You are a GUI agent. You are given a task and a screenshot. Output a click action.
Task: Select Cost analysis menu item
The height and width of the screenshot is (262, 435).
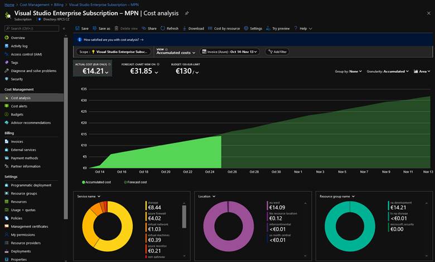(x=32, y=98)
